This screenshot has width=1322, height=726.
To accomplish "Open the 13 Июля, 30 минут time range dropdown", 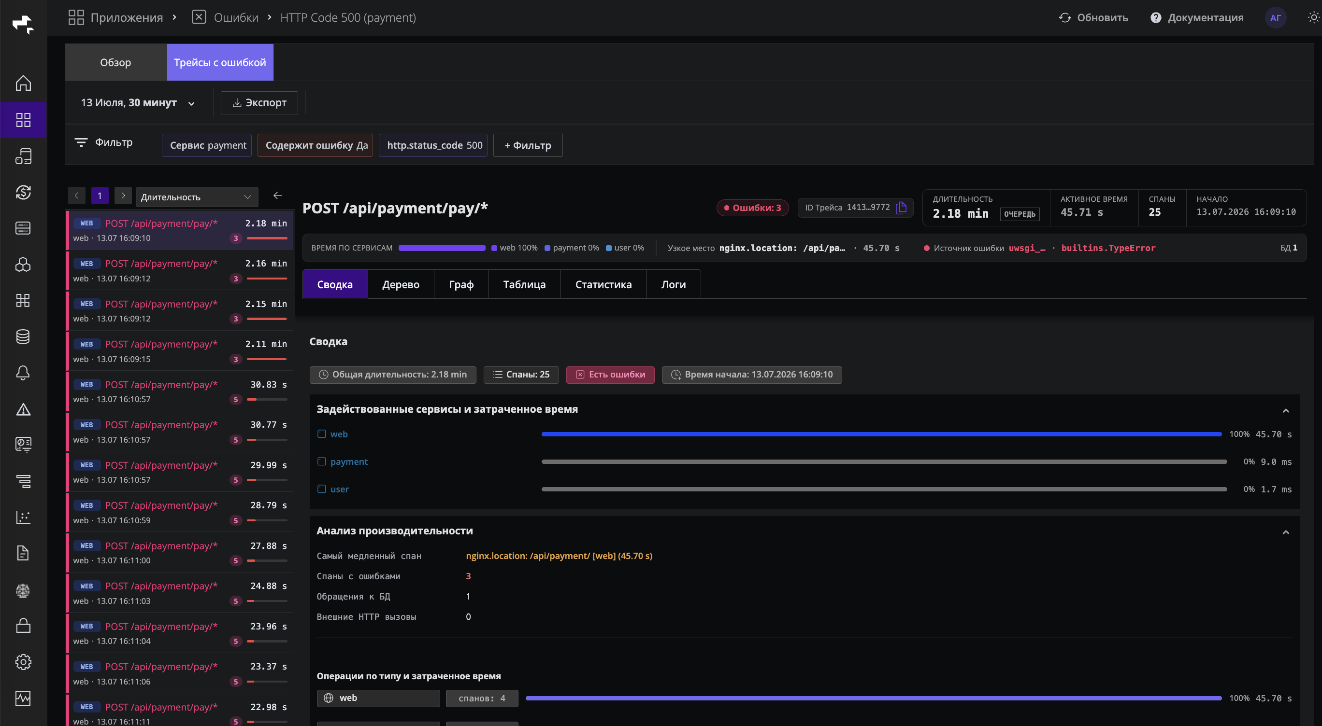I will [138, 102].
